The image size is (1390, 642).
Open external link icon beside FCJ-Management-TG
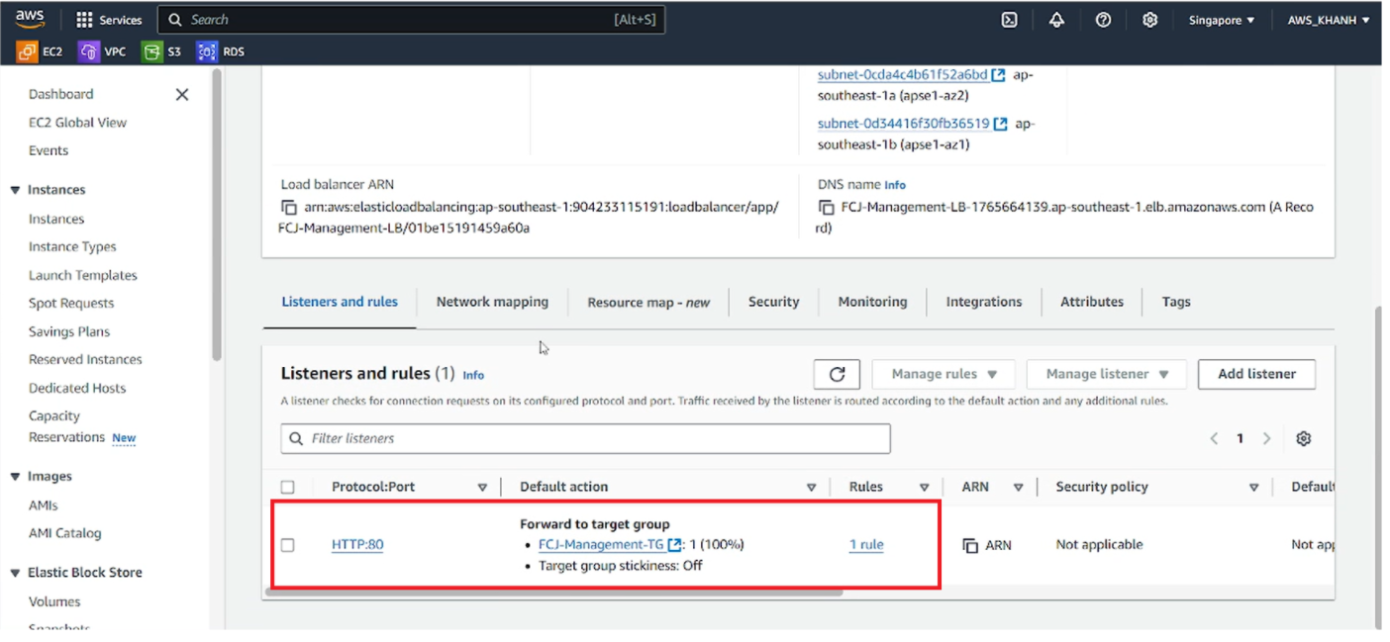[x=675, y=545]
